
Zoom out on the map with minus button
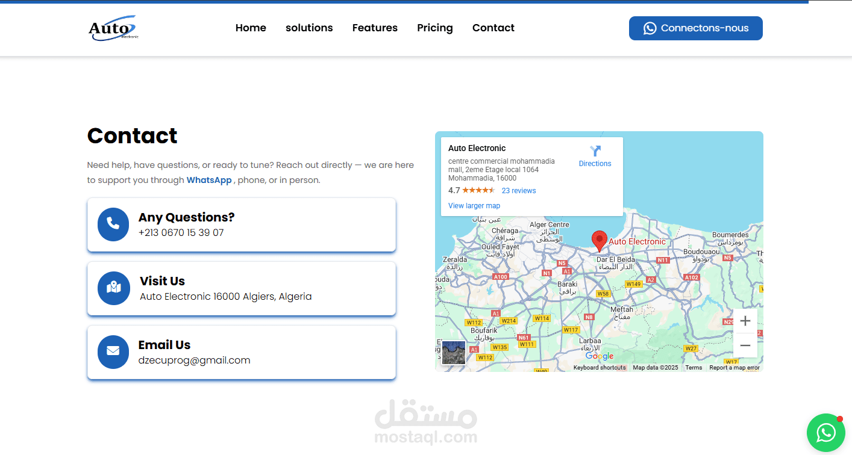(745, 345)
